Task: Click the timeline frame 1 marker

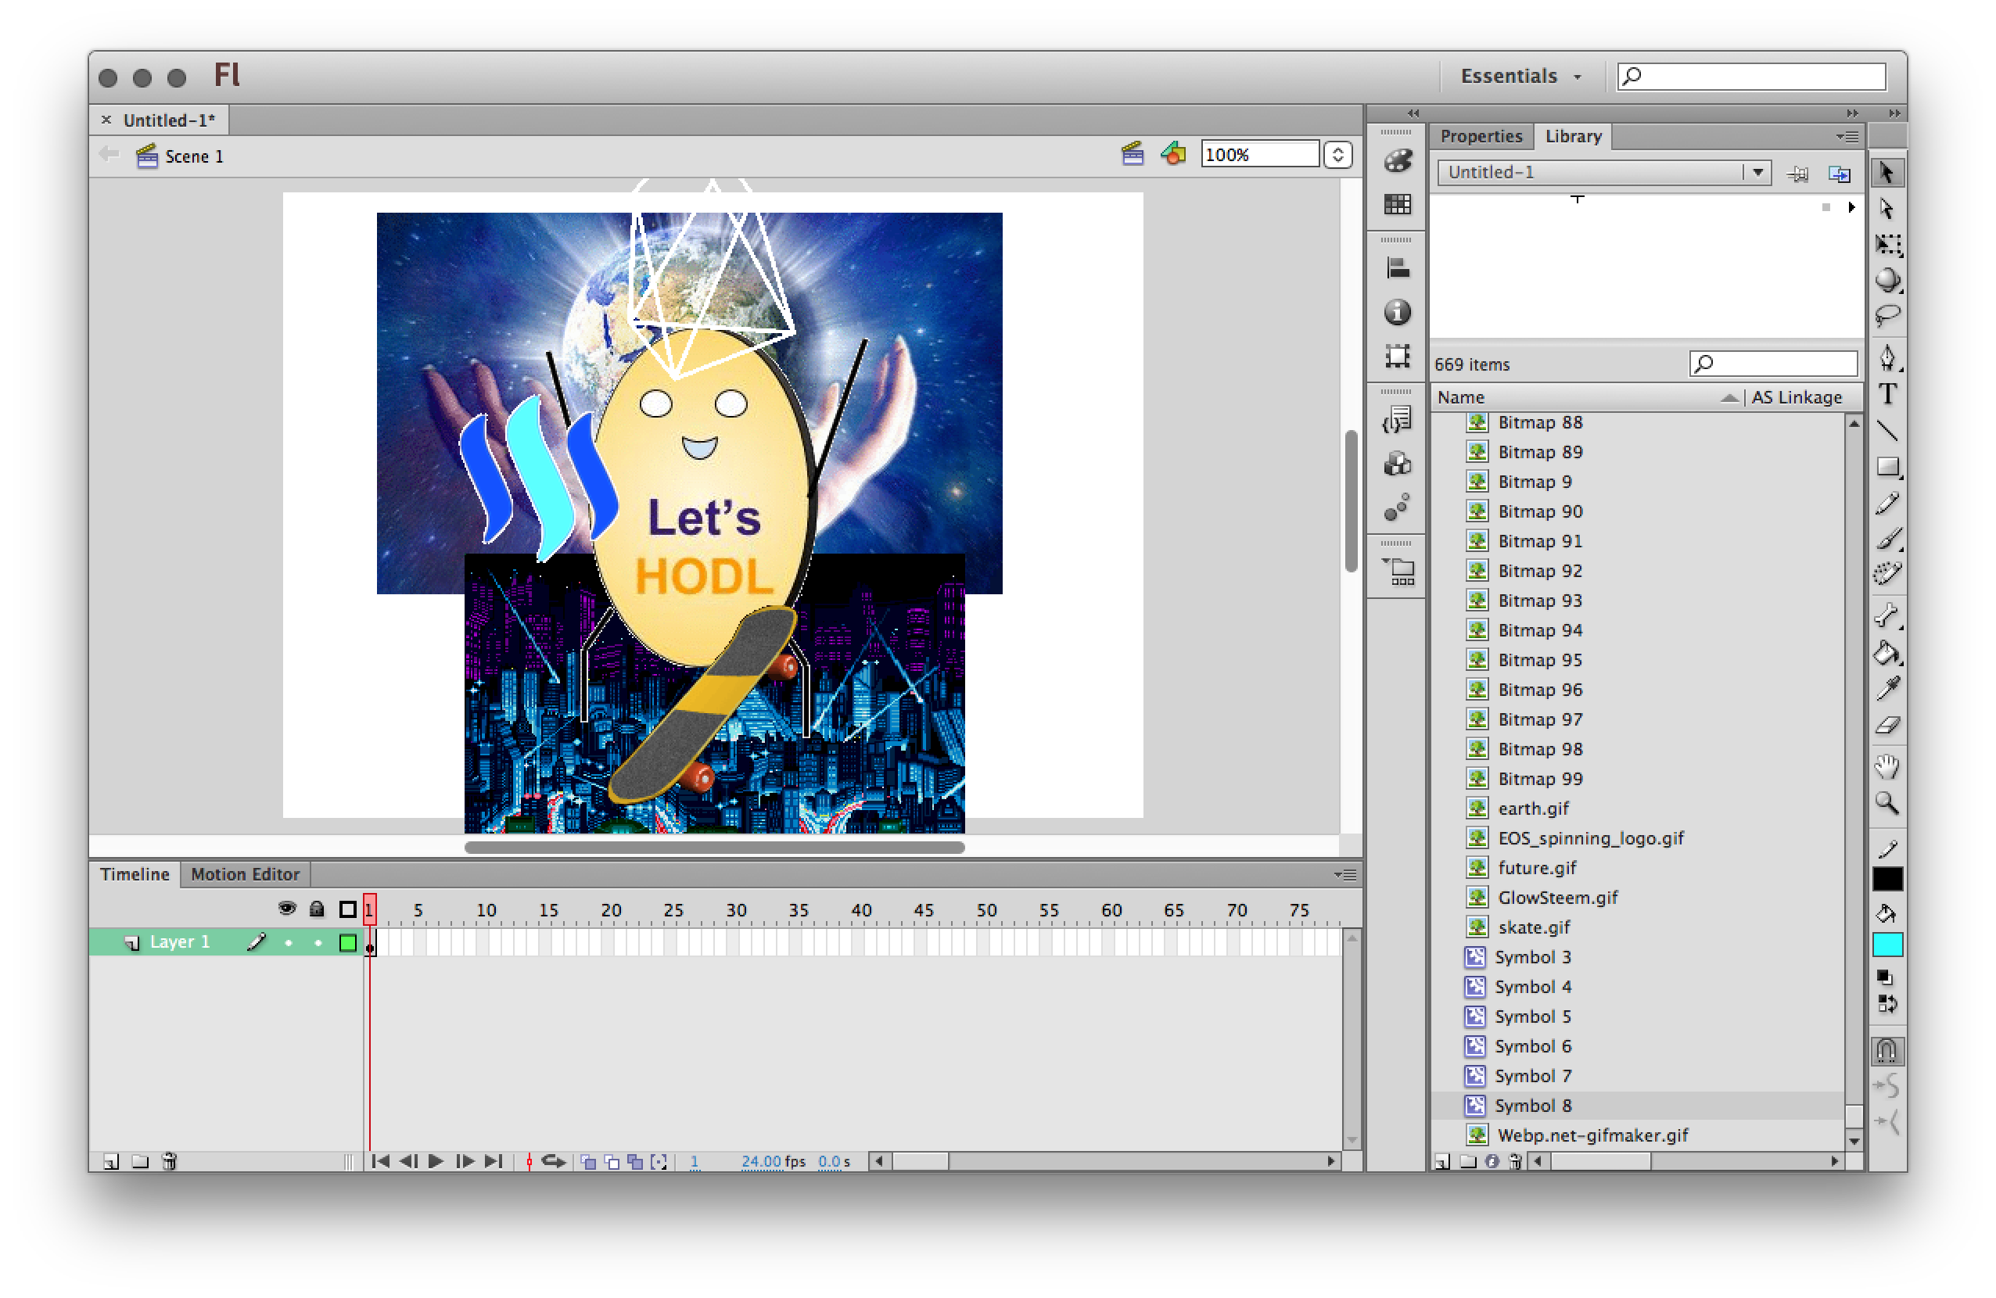Action: [369, 908]
